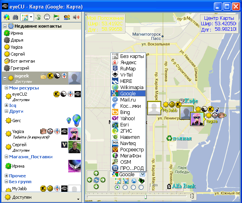The width and height of the screenshot is (242, 203).
Task: Pan the map right with arrow
Action: click(102, 180)
